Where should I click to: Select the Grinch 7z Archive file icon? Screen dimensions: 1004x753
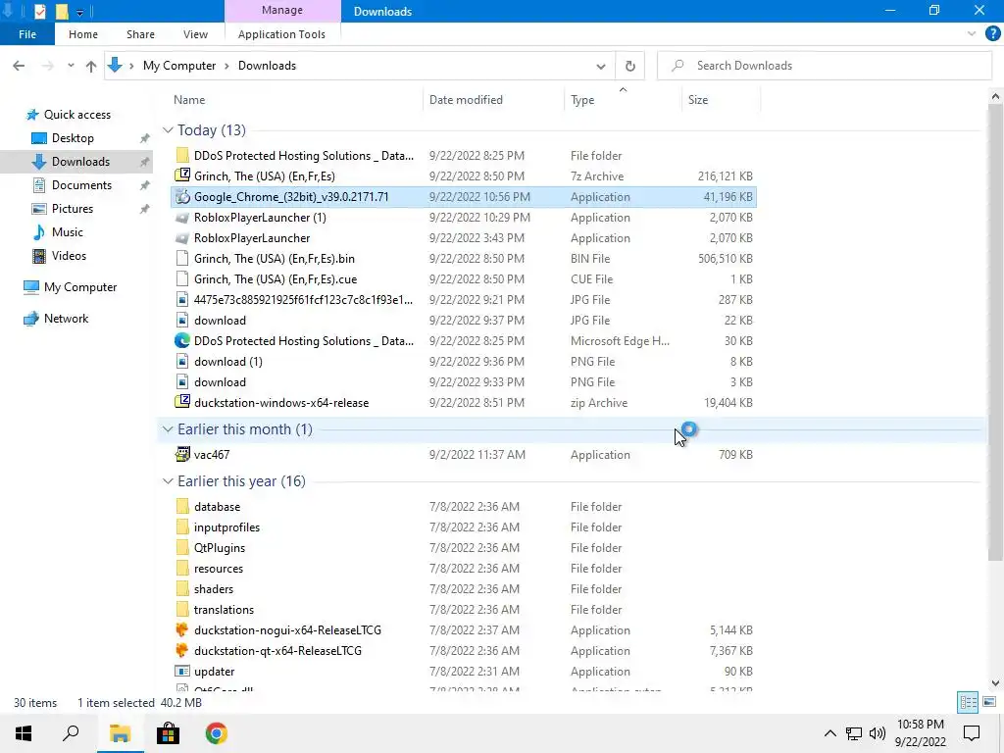182,176
